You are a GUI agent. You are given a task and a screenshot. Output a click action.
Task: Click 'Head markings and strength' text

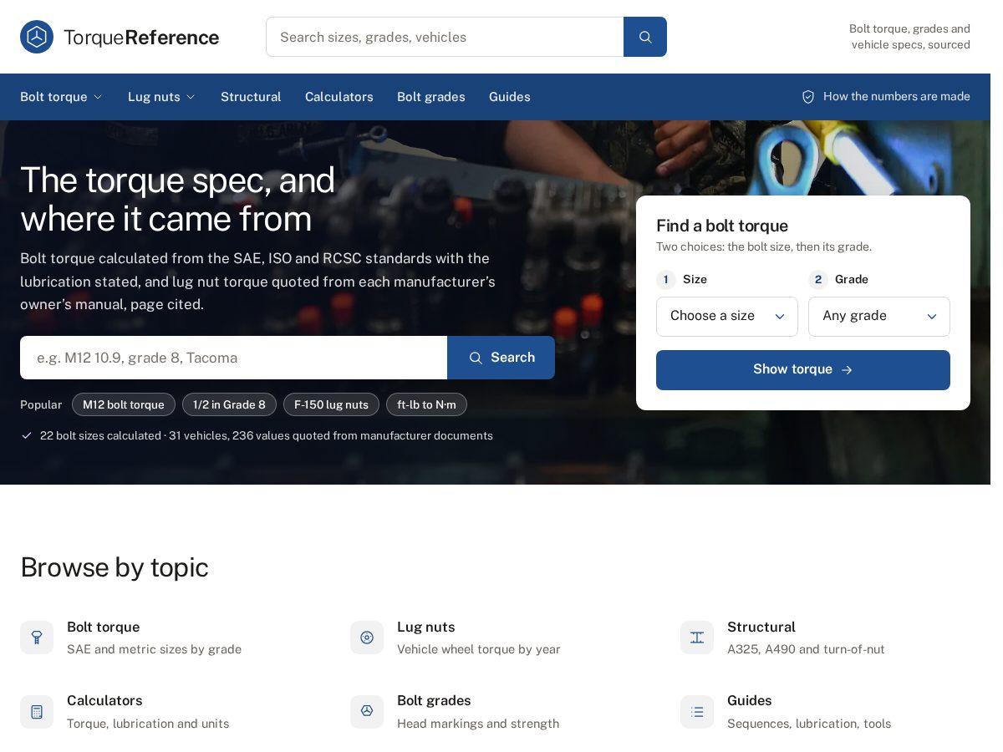pyautogui.click(x=478, y=724)
